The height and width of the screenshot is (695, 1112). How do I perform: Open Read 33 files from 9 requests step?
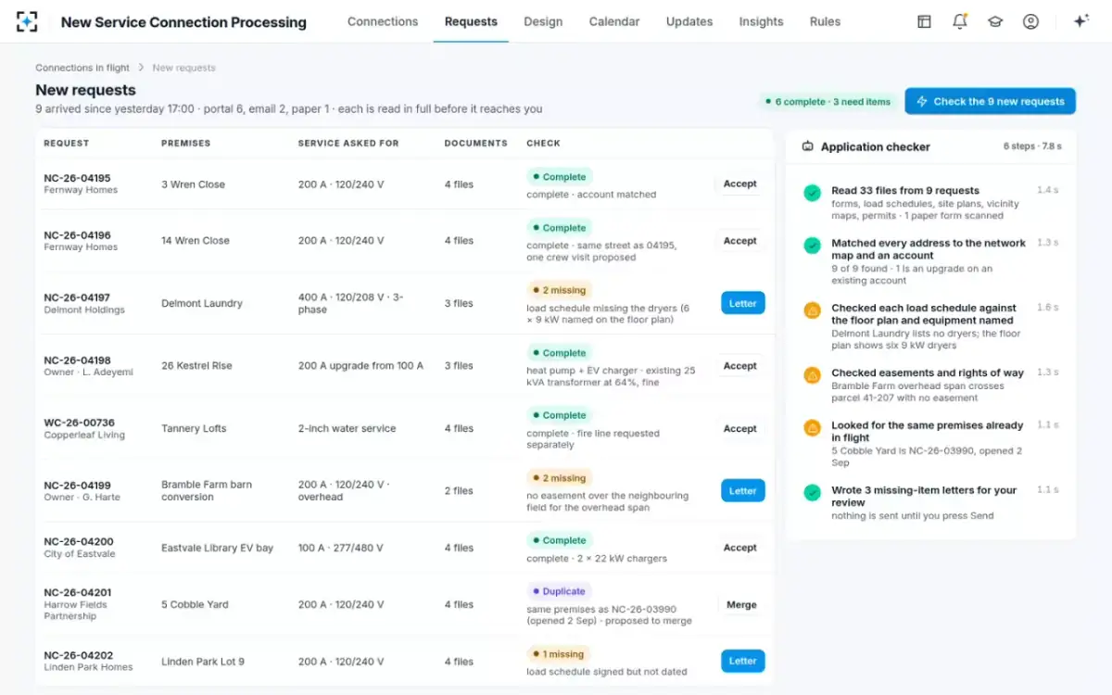click(x=930, y=202)
